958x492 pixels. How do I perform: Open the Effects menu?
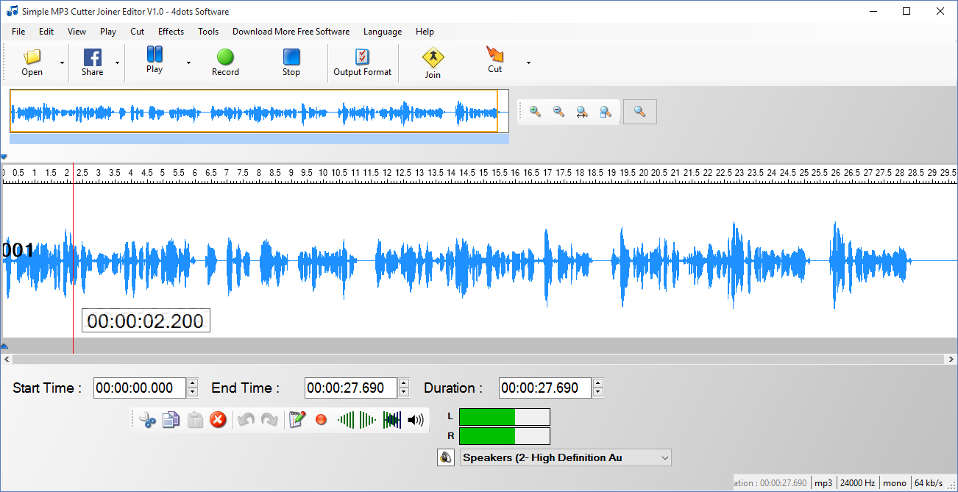click(x=171, y=32)
